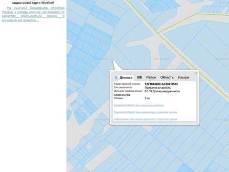Click the parcel at the popup pointer tip

pyautogui.click(x=113, y=60)
